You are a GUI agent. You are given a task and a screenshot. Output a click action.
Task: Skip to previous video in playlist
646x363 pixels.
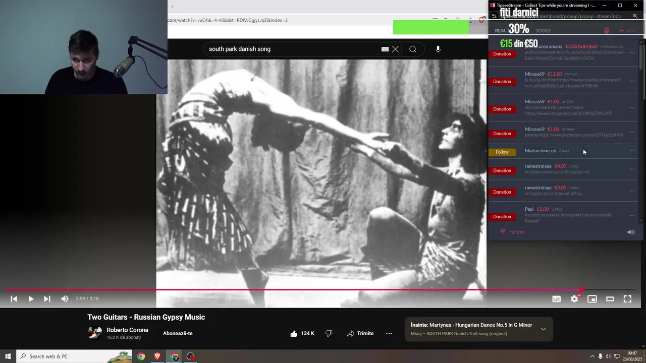[14, 299]
